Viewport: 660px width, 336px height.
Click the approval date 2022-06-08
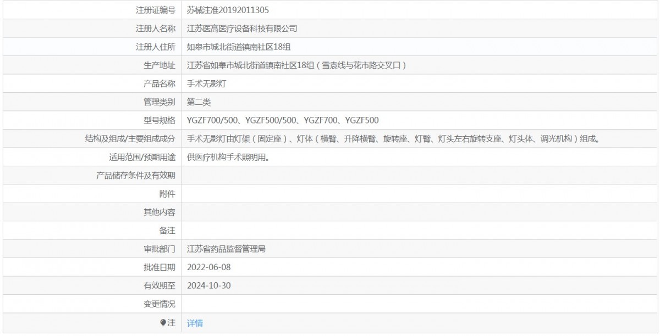[x=208, y=267]
